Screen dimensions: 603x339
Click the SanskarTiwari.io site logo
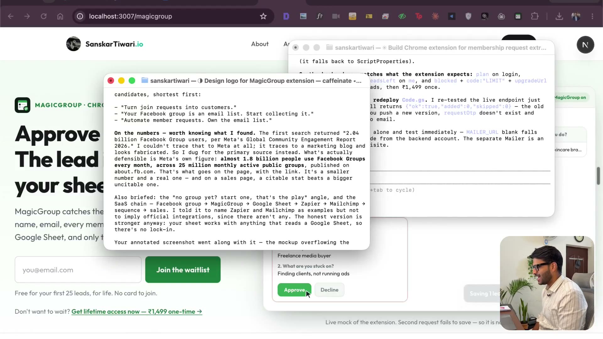(x=105, y=44)
